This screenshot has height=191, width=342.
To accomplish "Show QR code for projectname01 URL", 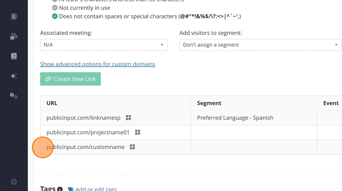I will click(138, 132).
